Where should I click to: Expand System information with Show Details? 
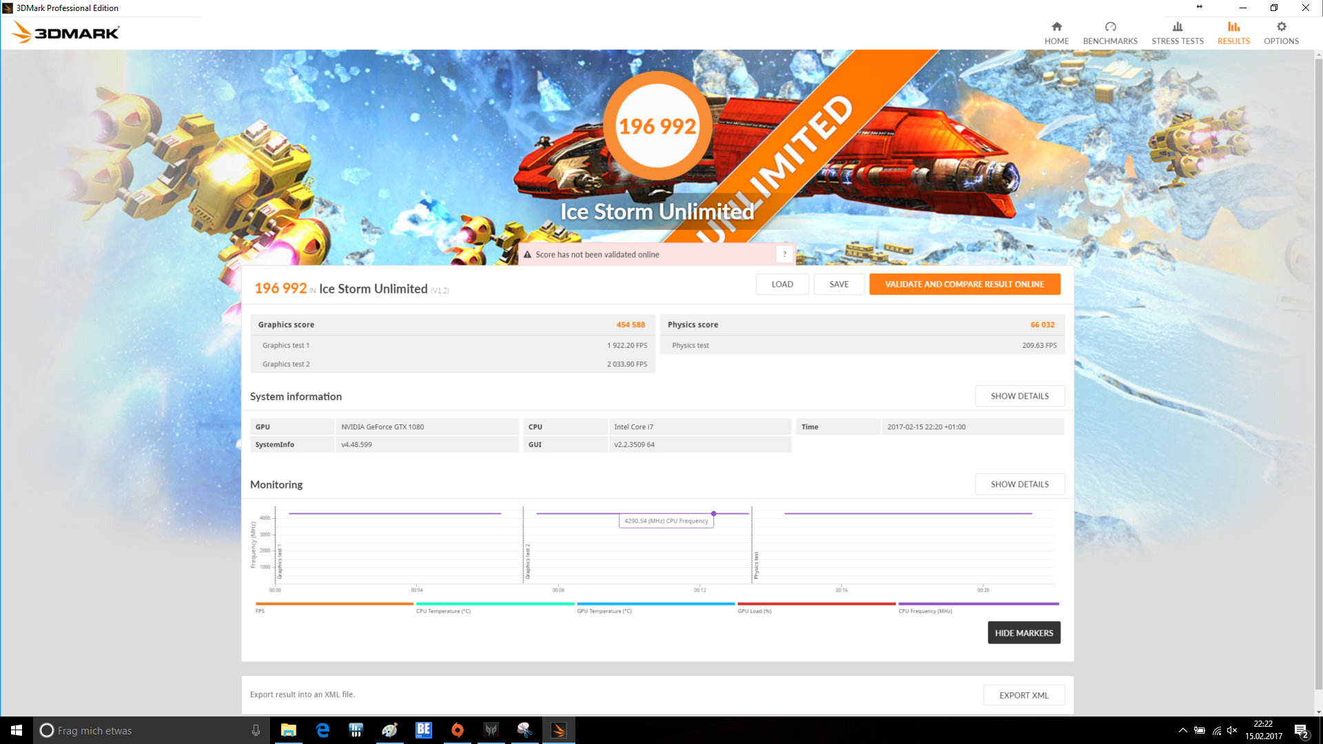[1019, 396]
